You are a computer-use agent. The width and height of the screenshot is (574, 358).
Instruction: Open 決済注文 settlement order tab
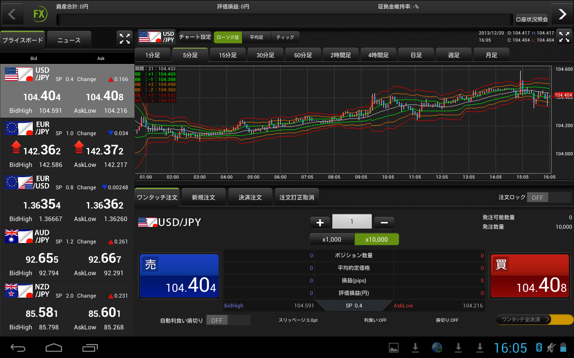click(x=250, y=197)
